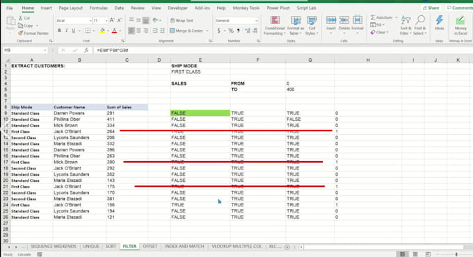Open the Sort & Filter menu
Screen dimensions: 473x257
pos(406,26)
